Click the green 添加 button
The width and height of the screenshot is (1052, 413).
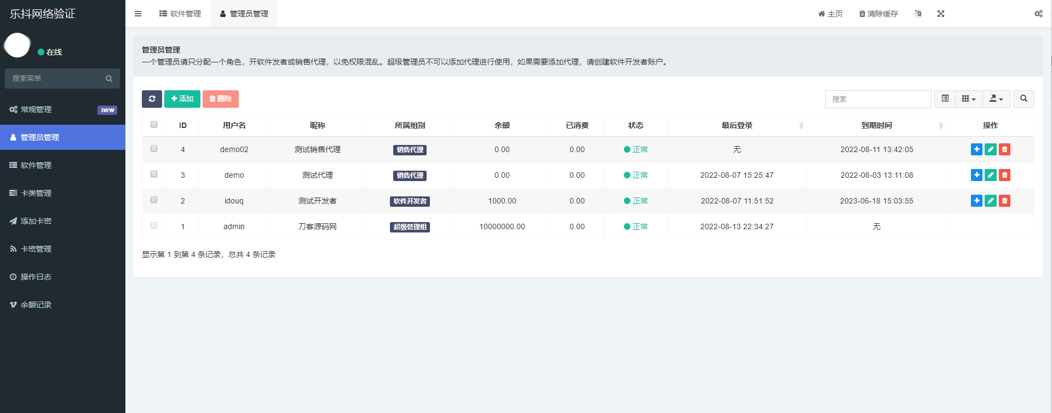pyautogui.click(x=182, y=99)
